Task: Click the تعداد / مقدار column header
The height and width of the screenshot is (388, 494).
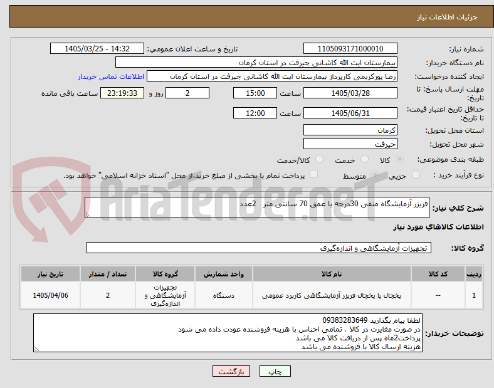Action: (x=108, y=274)
